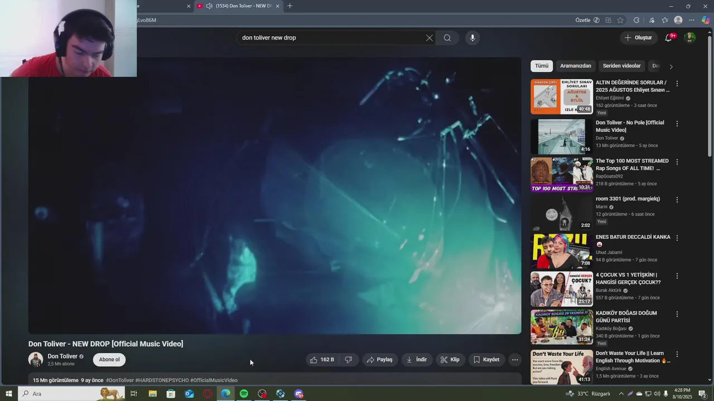Screen dimensions: 714x401
Task: Close the Don Toliver browser tab
Action: [277, 6]
